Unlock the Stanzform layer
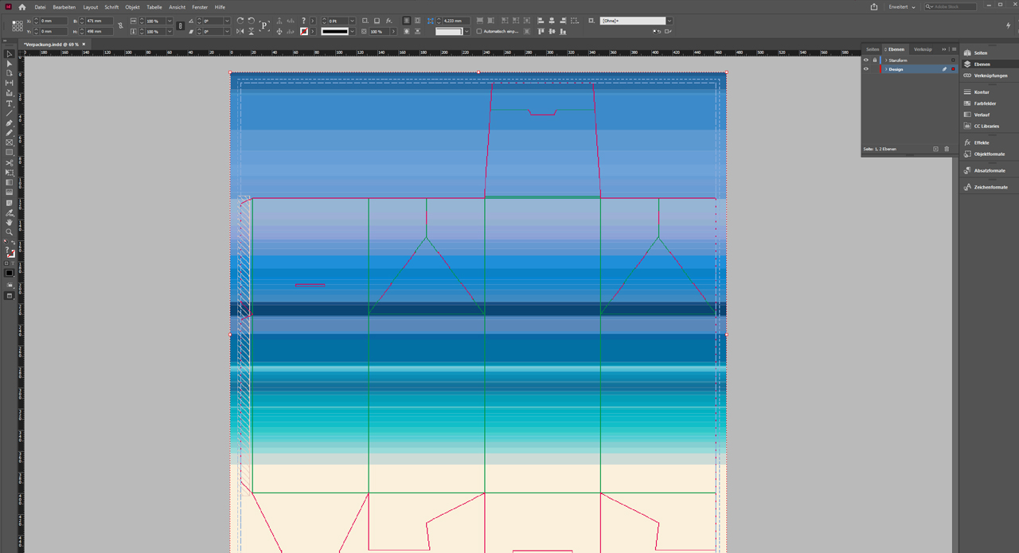This screenshot has width=1019, height=553. pyautogui.click(x=875, y=60)
